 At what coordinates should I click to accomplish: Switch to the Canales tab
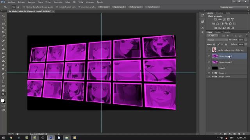[217, 32]
